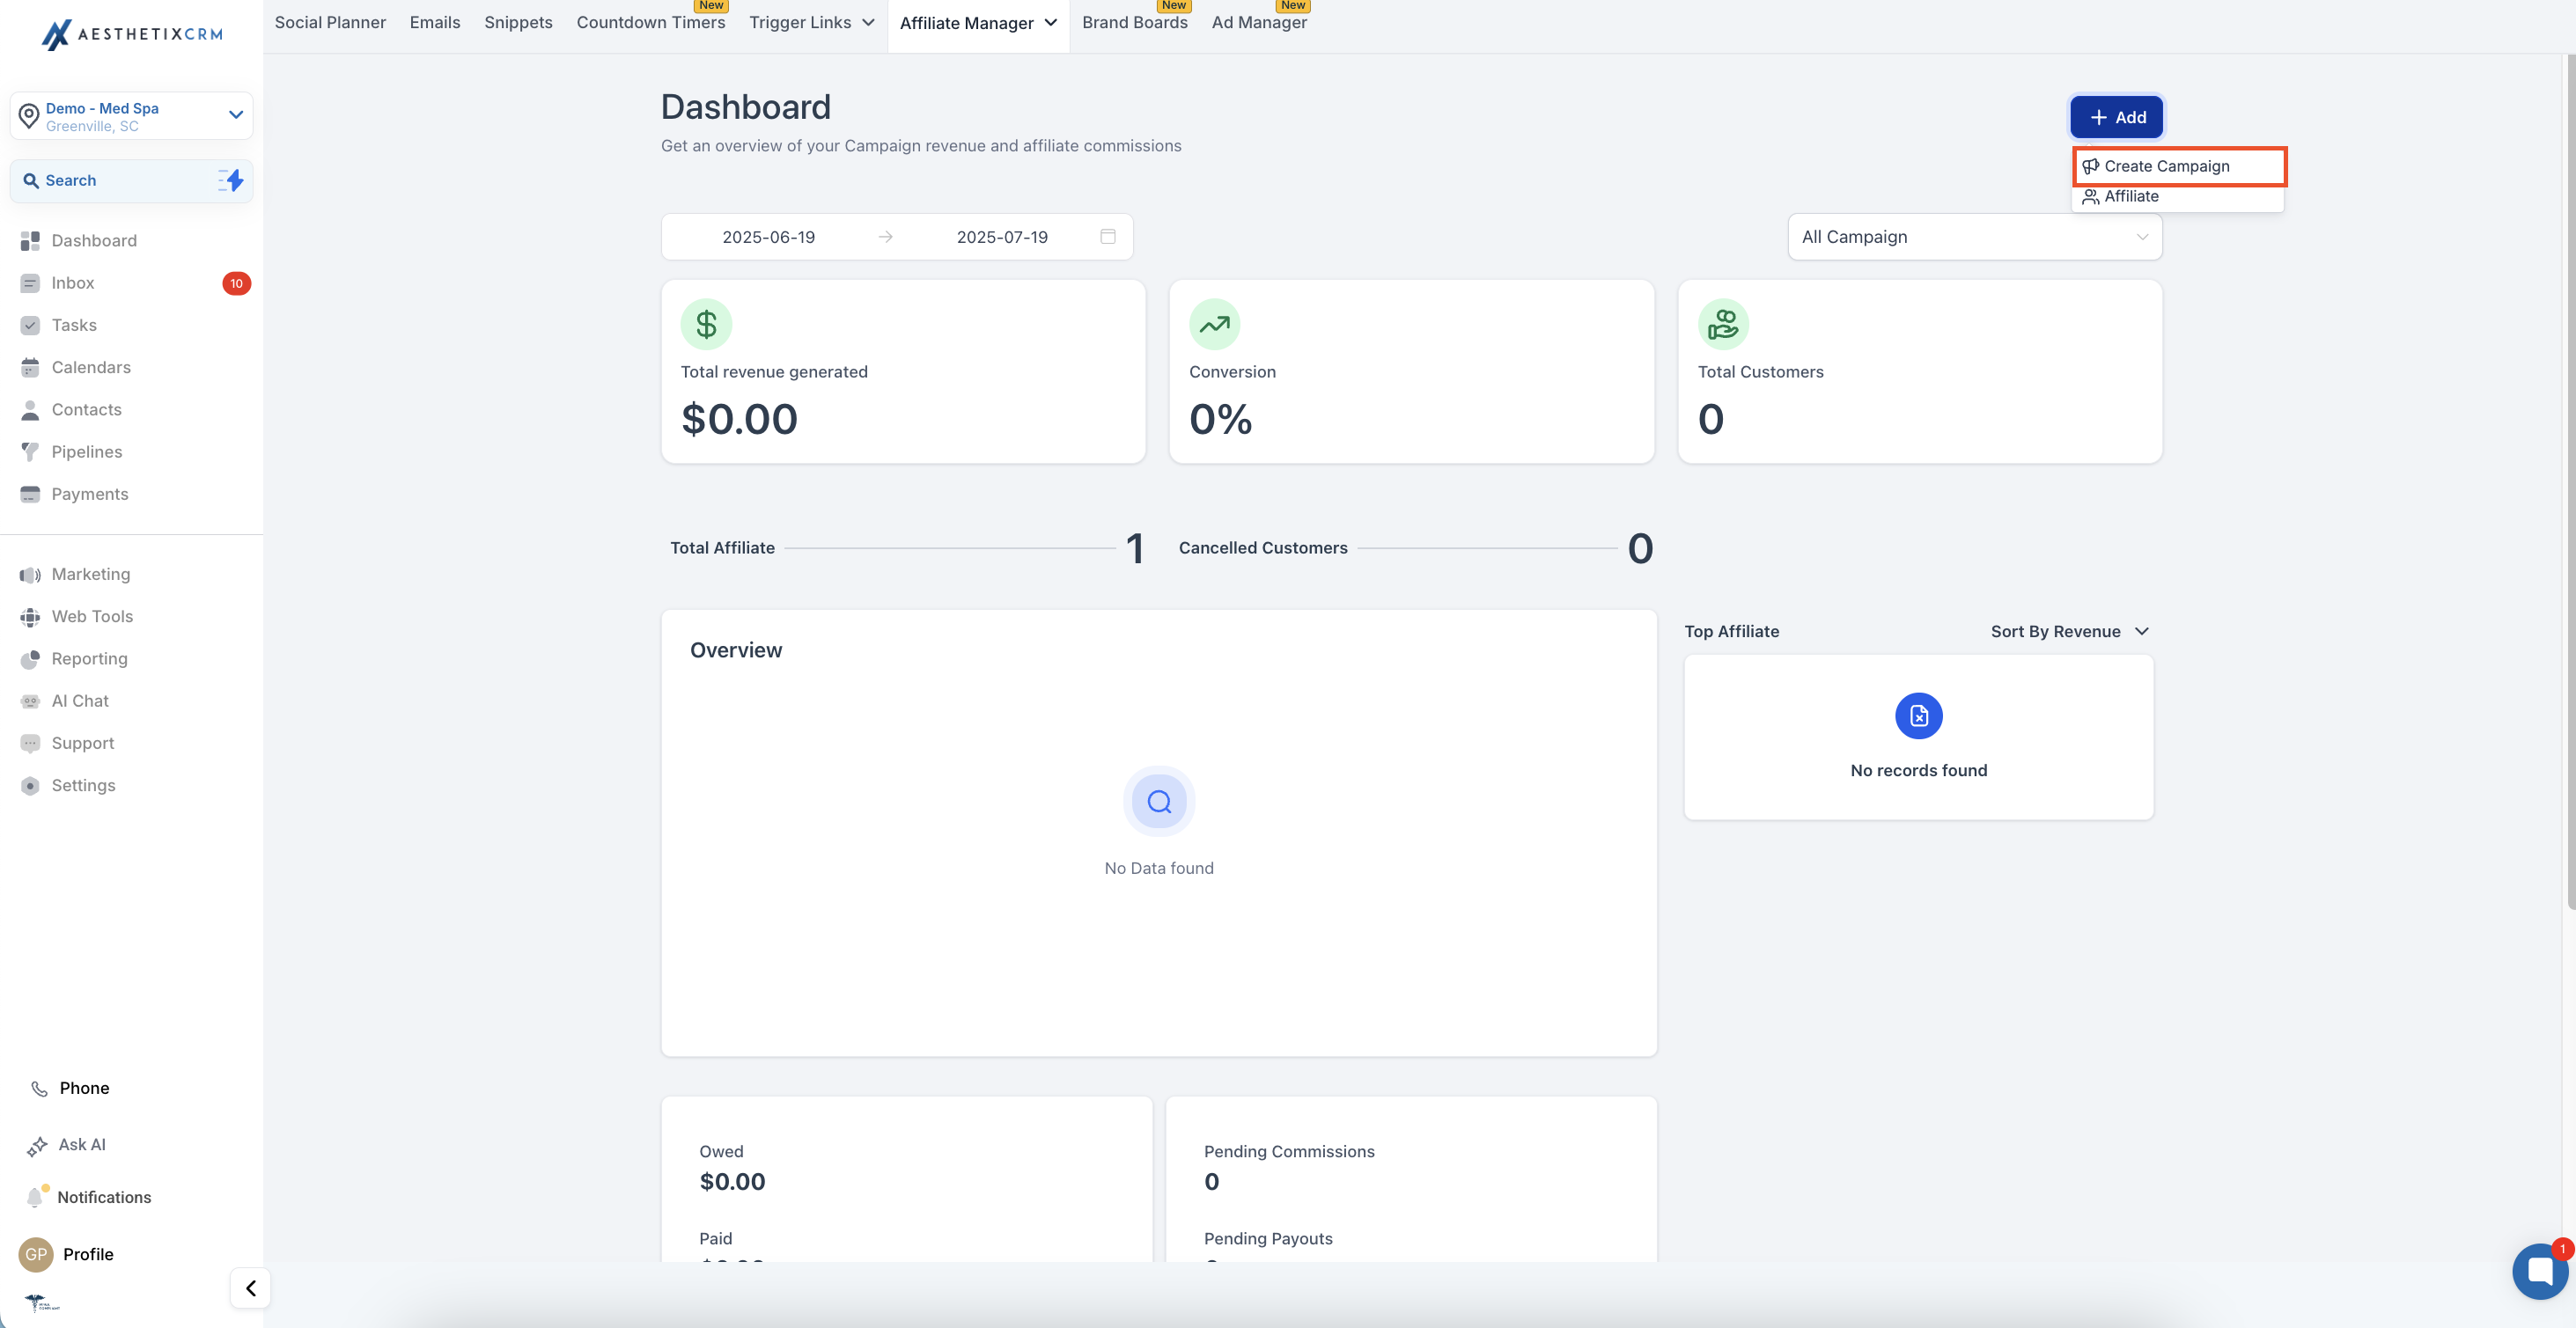Click the calendar icon in date range
The image size is (2576, 1328).
pos(1108,236)
